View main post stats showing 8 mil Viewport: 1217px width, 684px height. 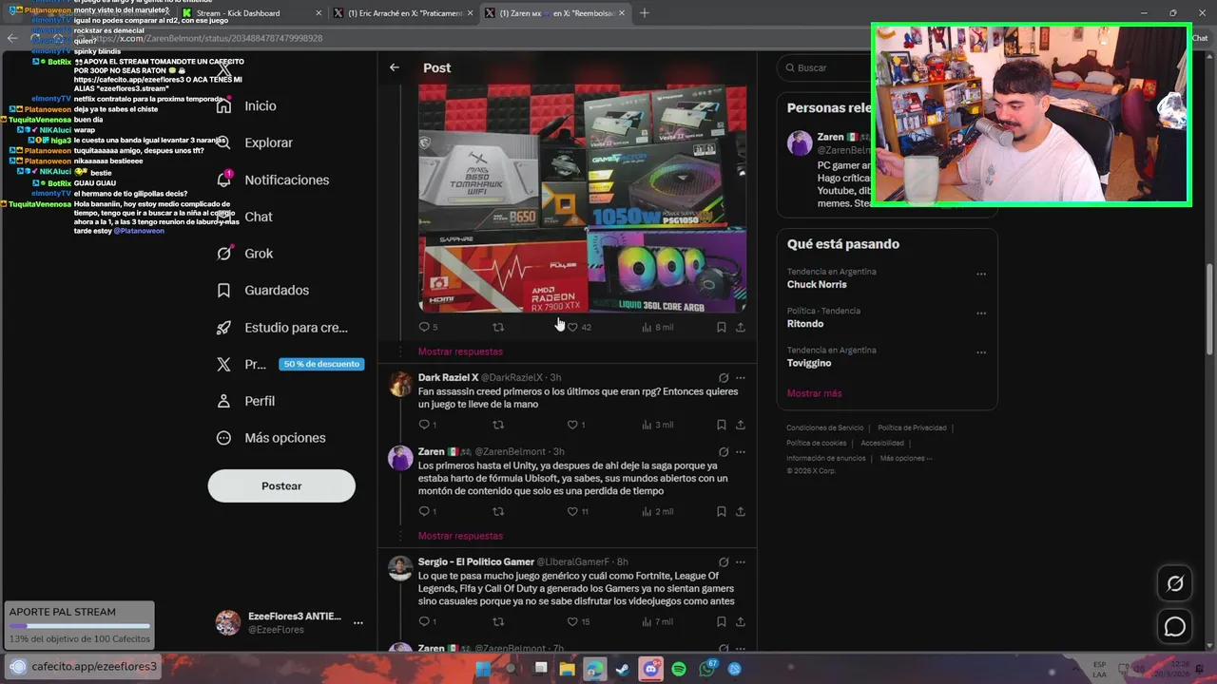658,327
